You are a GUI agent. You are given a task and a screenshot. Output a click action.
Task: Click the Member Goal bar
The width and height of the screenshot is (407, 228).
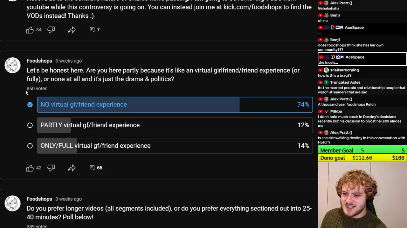pyautogui.click(x=362, y=150)
